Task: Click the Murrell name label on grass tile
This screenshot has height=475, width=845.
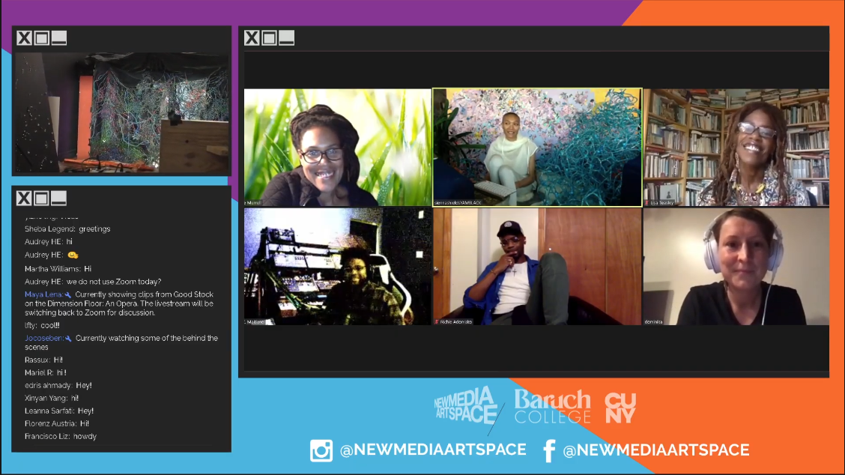Action: coord(253,203)
